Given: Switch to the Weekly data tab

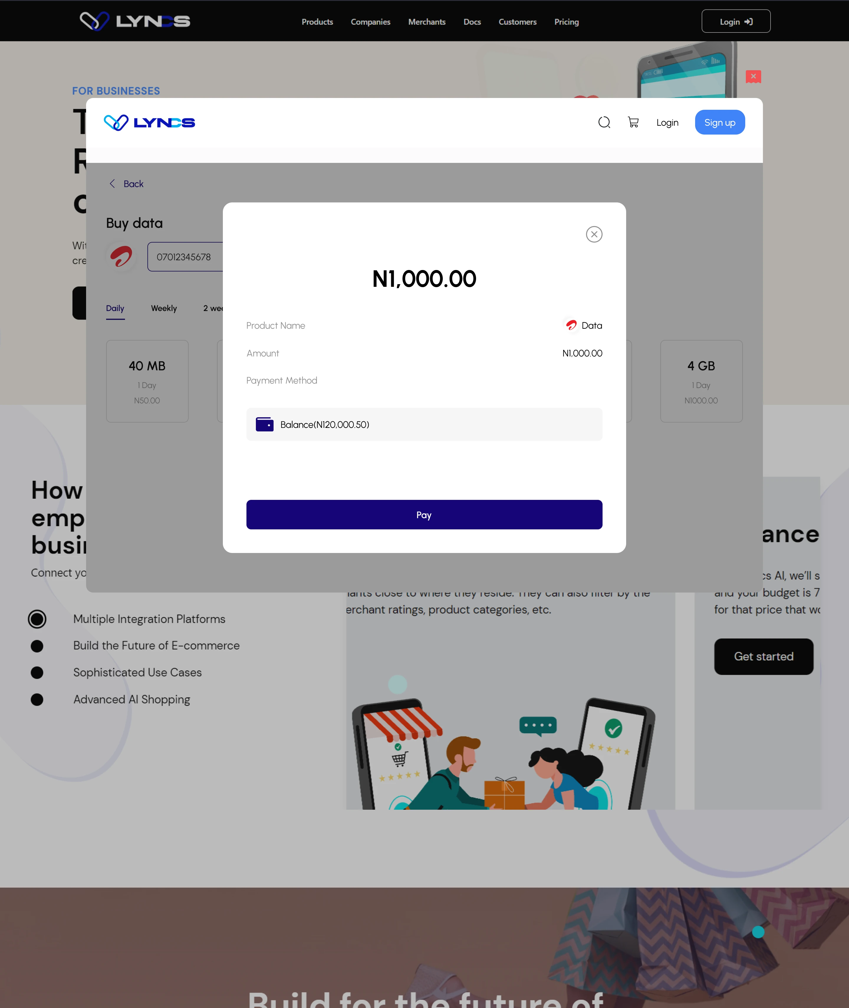Looking at the screenshot, I should [x=164, y=308].
